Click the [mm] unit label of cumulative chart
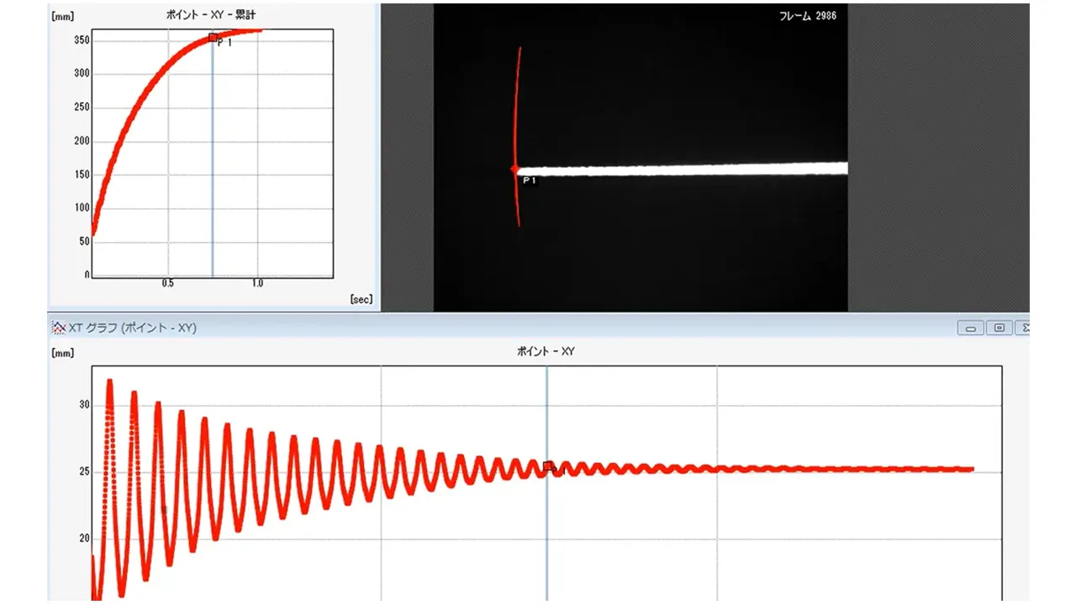This screenshot has height=605, width=1076. (x=63, y=15)
